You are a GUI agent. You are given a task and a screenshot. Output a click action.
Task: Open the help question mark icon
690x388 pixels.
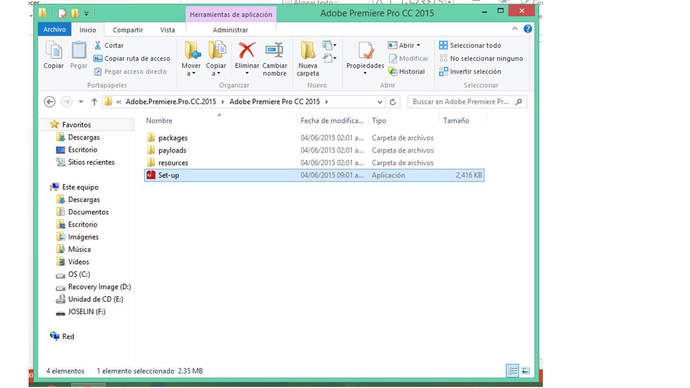[528, 29]
